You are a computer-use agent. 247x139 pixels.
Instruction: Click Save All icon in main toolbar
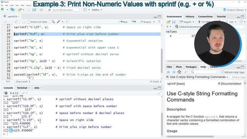pos(34,10)
